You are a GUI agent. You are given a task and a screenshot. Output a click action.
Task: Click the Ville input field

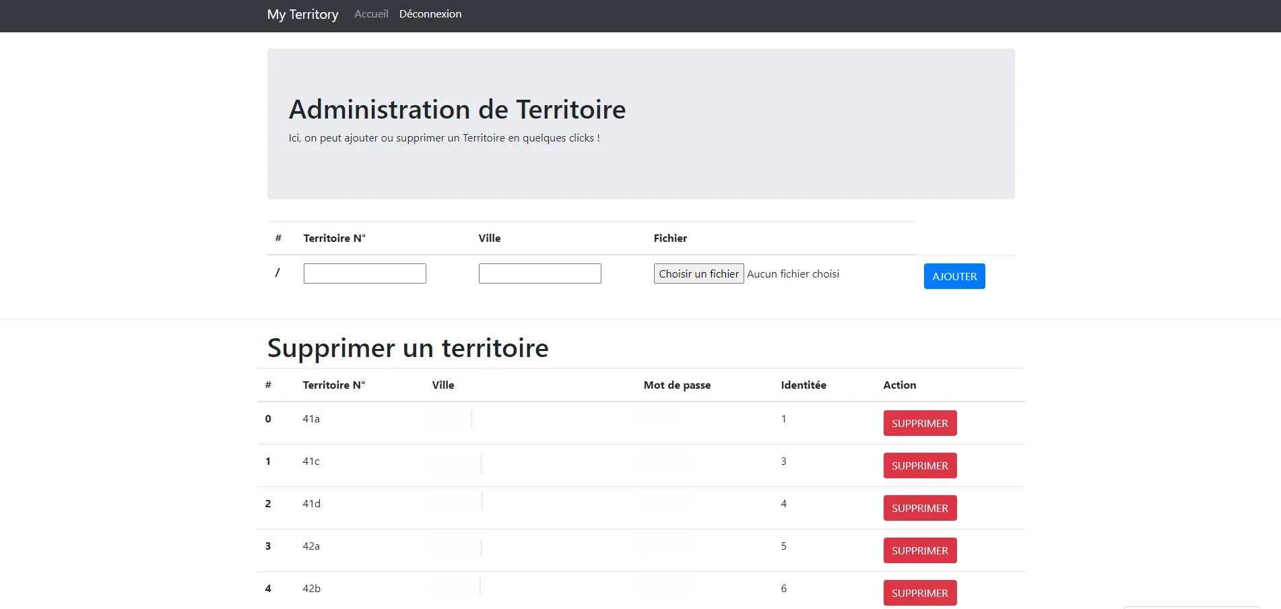[x=539, y=273]
